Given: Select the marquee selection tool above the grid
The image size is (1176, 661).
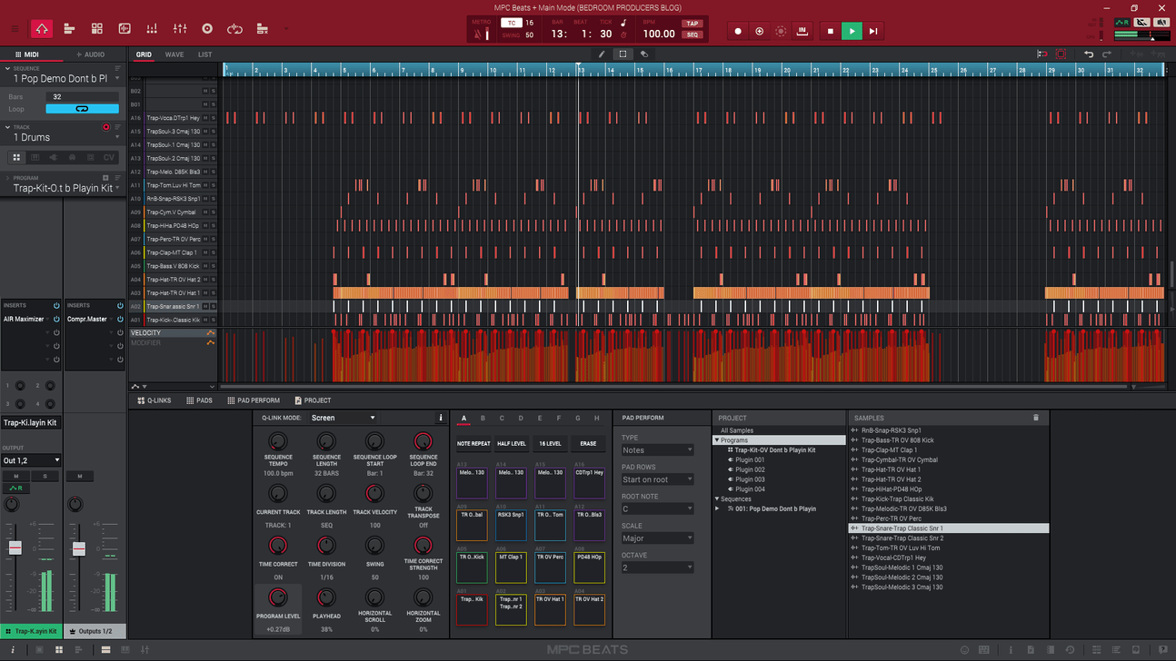Looking at the screenshot, I should point(622,54).
